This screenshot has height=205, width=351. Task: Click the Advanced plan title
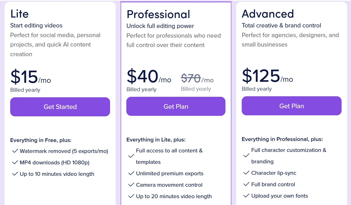click(268, 14)
